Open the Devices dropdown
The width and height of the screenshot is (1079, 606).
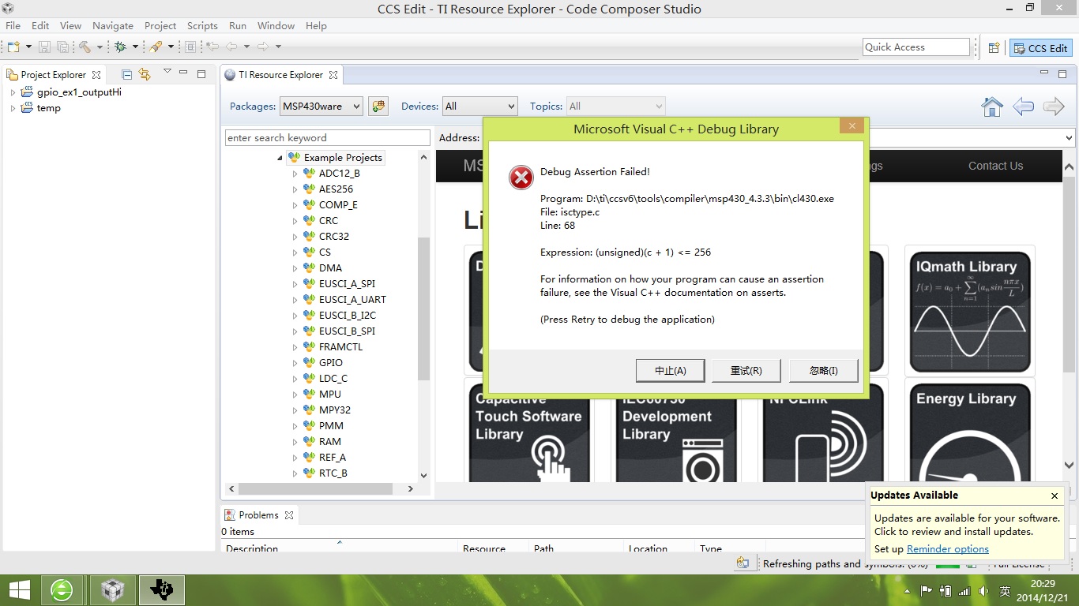480,106
